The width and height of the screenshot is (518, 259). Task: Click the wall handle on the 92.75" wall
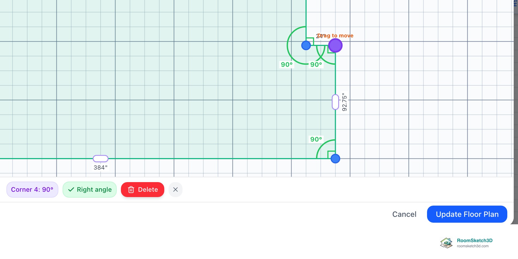click(335, 102)
